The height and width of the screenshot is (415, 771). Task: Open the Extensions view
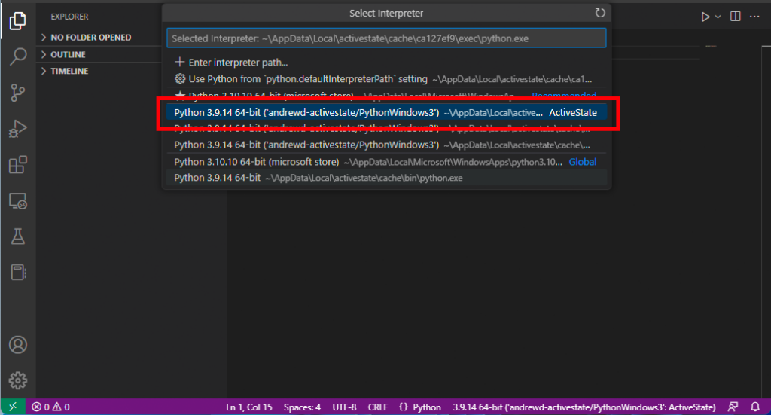pyautogui.click(x=18, y=165)
